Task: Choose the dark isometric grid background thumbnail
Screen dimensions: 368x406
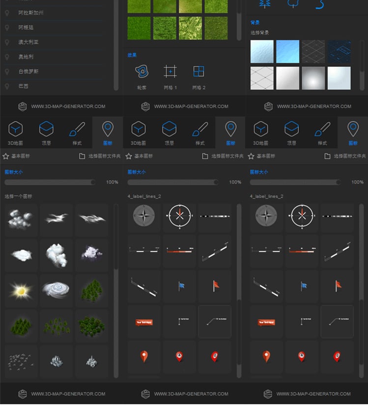Action: click(x=313, y=52)
